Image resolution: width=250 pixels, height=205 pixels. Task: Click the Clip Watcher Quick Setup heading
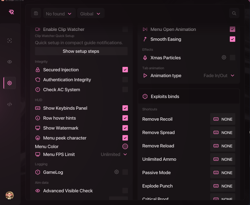(55, 36)
